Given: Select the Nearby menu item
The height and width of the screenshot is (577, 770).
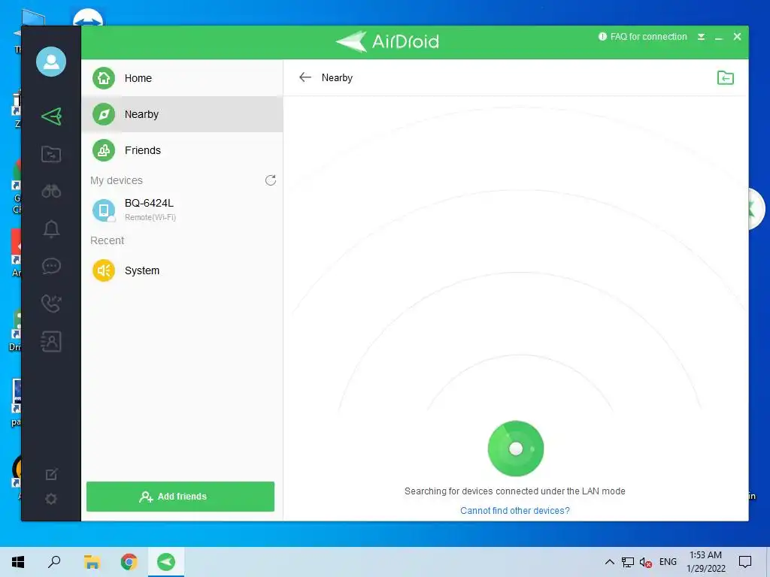Looking at the screenshot, I should (182, 114).
